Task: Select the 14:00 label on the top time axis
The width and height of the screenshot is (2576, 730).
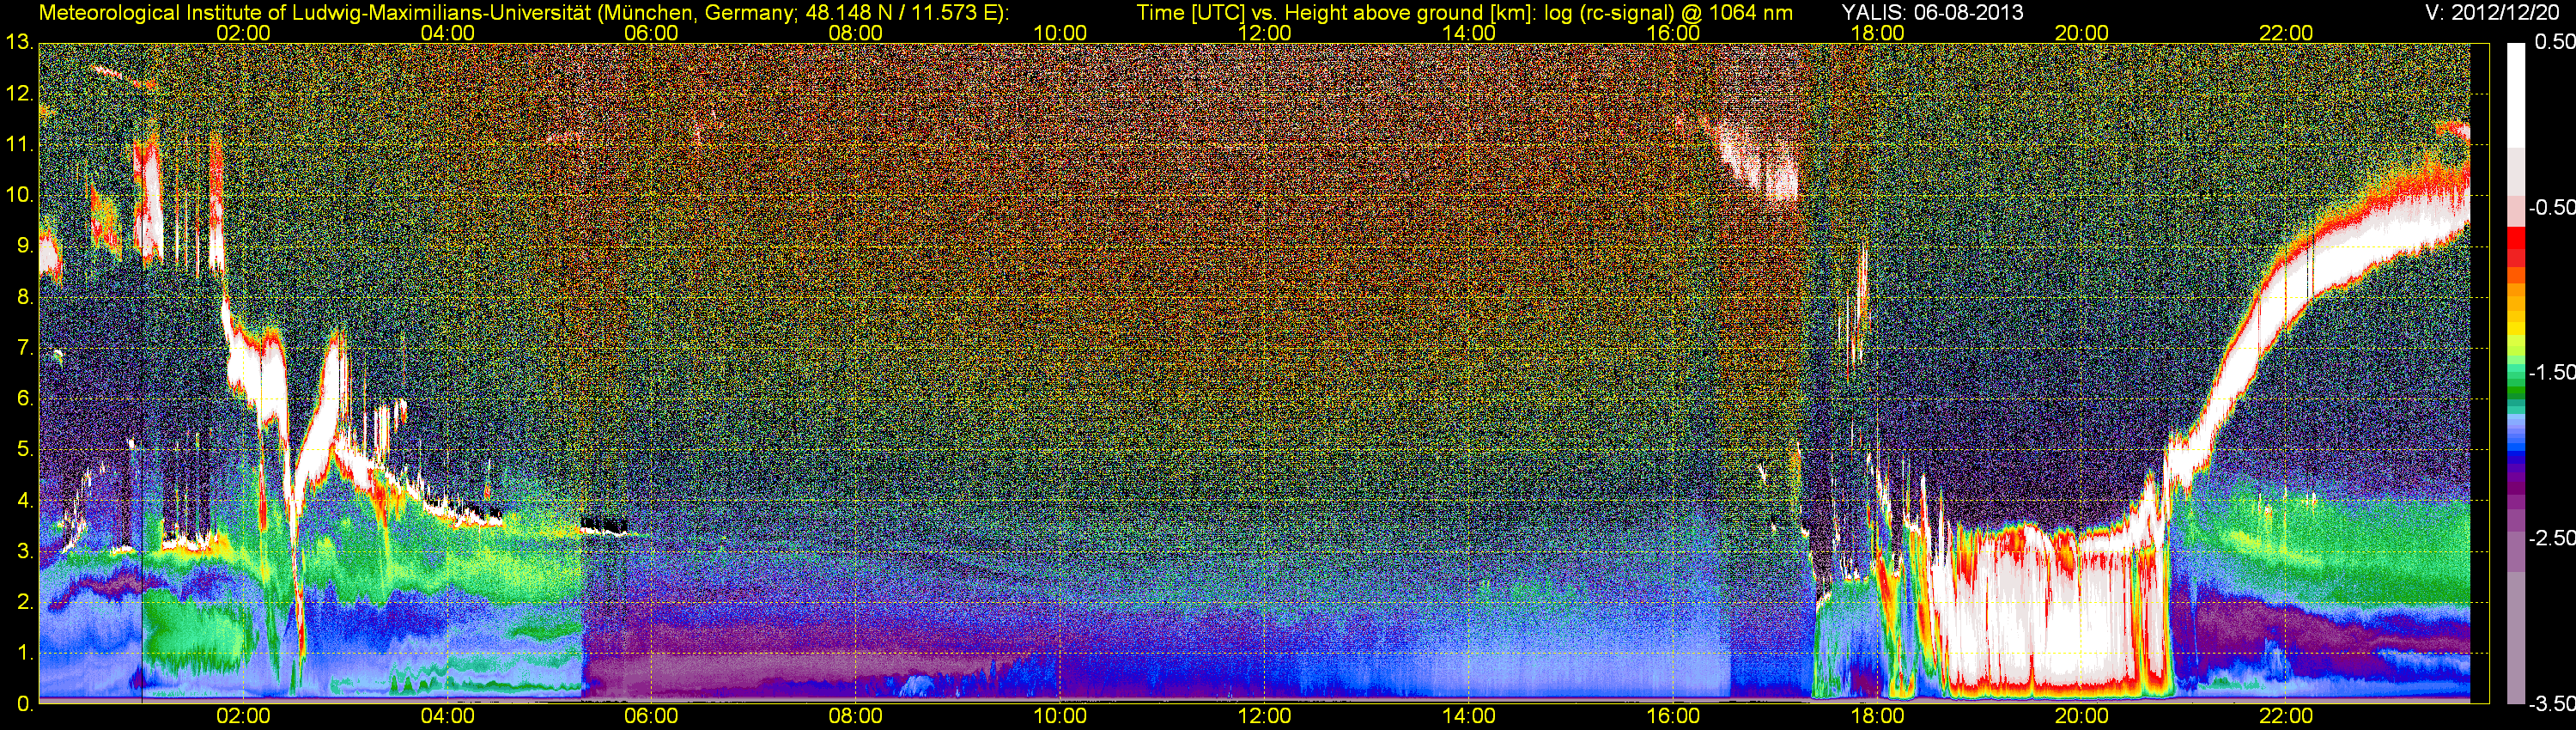Action: (1469, 33)
